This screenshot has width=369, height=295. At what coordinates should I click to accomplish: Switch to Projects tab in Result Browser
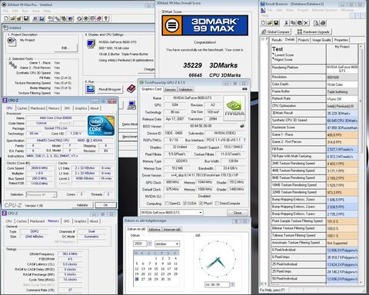point(304,40)
